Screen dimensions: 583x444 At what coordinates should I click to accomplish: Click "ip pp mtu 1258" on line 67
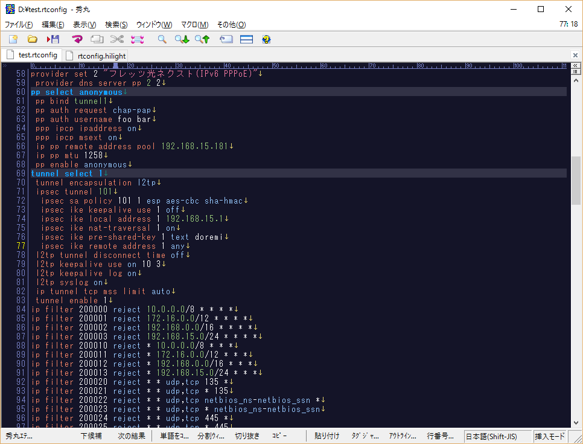(x=69, y=155)
